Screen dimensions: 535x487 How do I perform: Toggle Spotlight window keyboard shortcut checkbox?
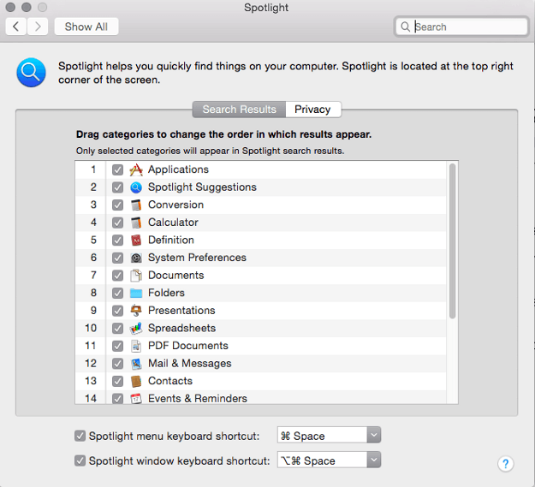[80, 460]
